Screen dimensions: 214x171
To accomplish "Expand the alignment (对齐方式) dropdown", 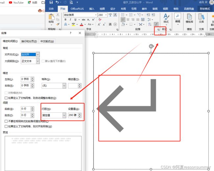I will (38, 54).
